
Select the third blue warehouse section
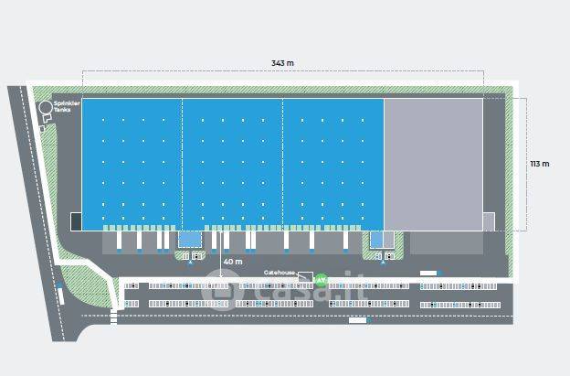(x=332, y=162)
